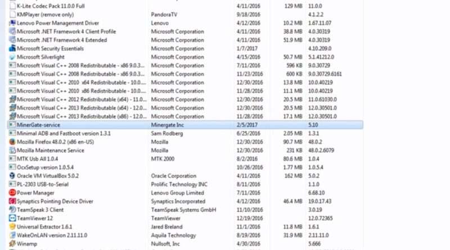Select K-Lite Codec Pack 11.0.0 Full

pos(51,6)
